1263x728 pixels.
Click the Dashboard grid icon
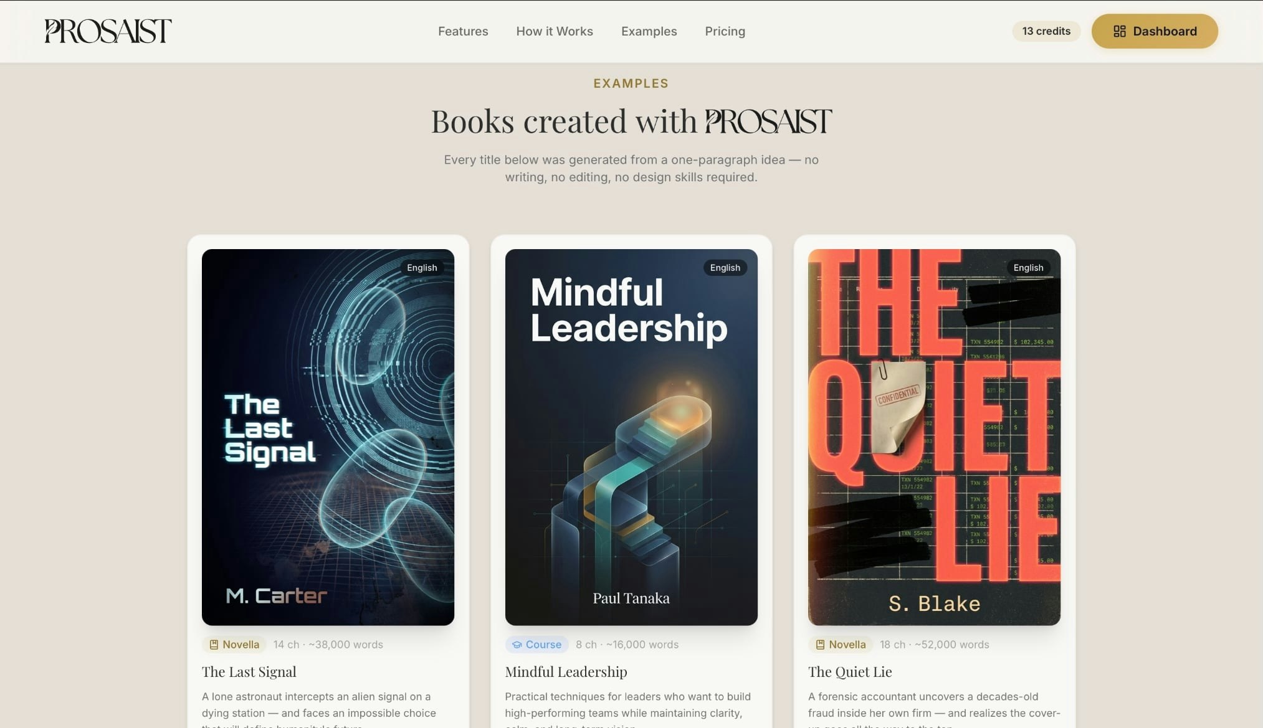[x=1119, y=31]
